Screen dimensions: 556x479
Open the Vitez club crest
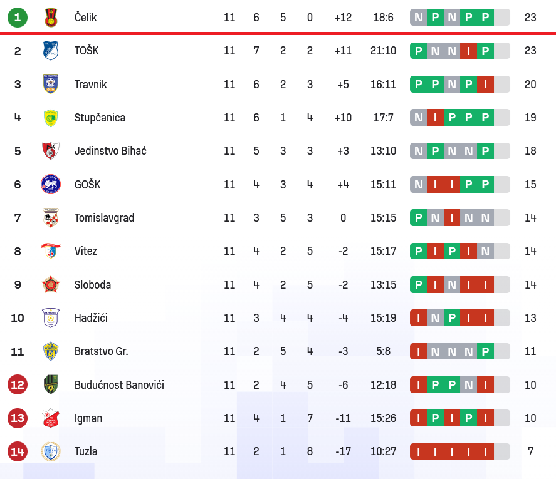(51, 251)
